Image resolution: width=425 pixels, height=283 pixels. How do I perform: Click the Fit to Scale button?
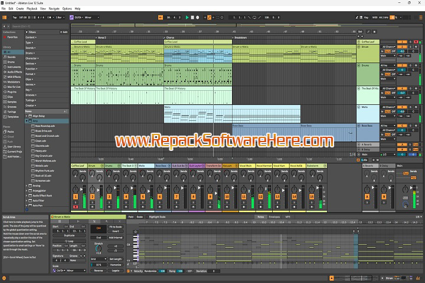[116, 227]
